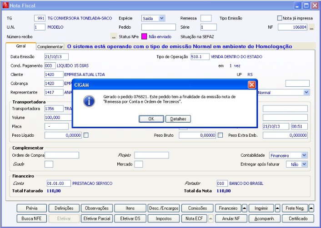Screen dimensions: 321x228
Task: Click the Volume field 100,000
Action: tap(58, 117)
